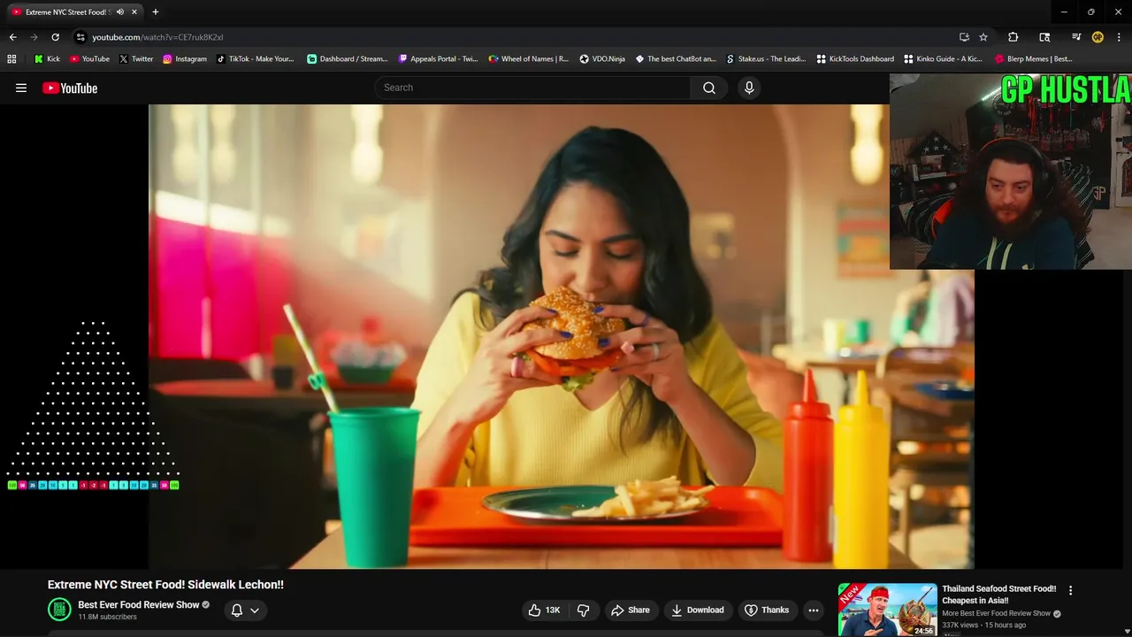
Task: Open Chrome three-dot menu
Action: pos(1119,37)
